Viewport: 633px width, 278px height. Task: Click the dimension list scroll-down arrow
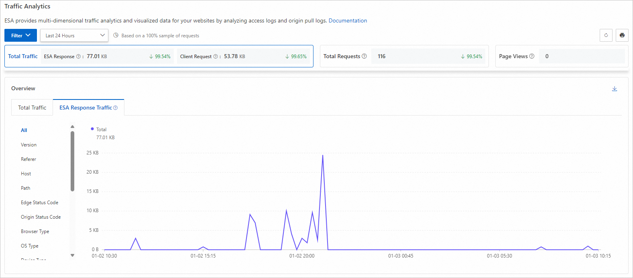(x=72, y=255)
